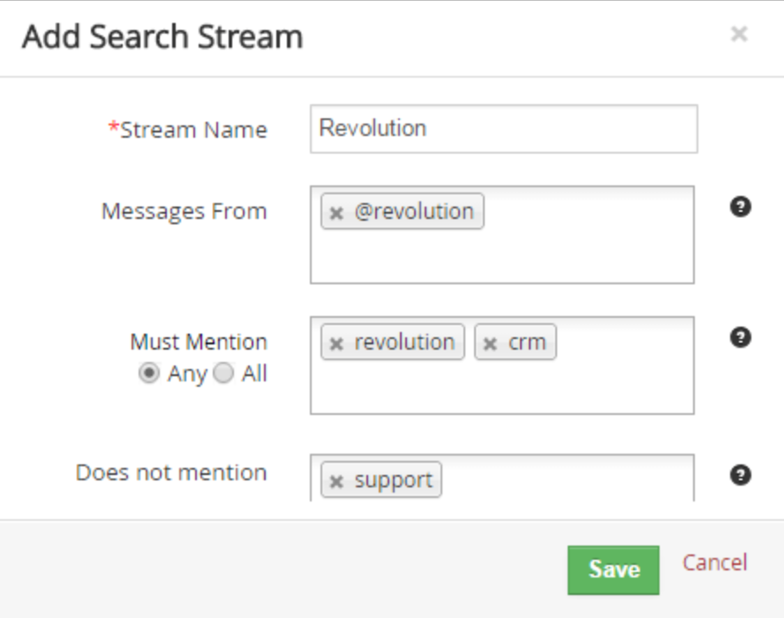Select the revolution keyword tag label
The height and width of the screenshot is (618, 784).
click(x=403, y=343)
